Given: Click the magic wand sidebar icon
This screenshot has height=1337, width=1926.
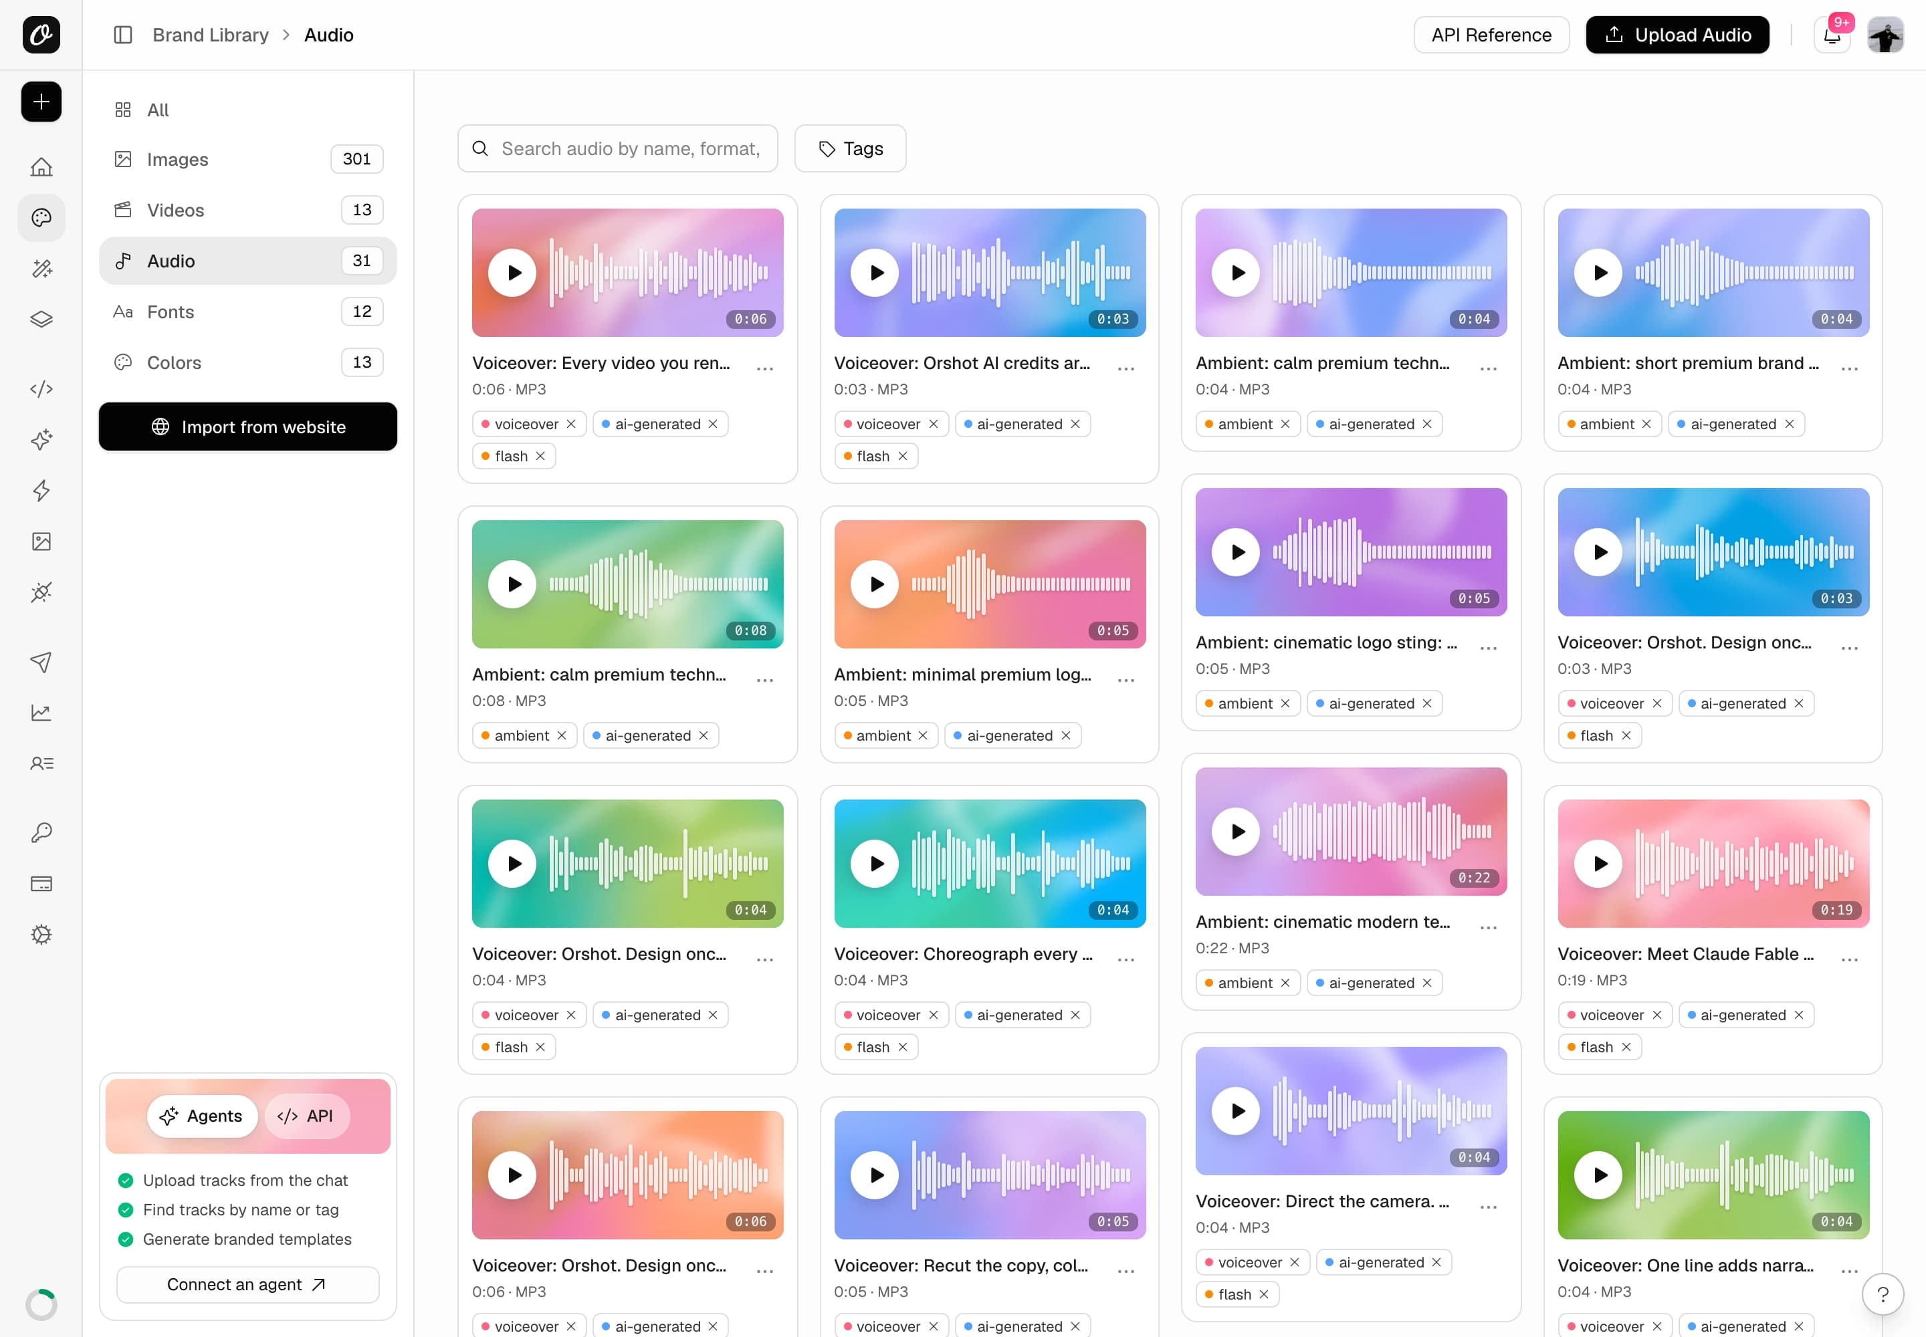Looking at the screenshot, I should pyautogui.click(x=41, y=269).
